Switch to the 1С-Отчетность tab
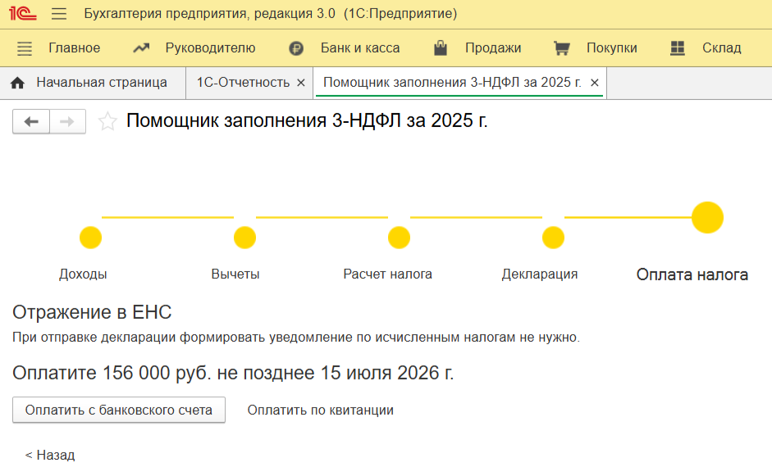772x472 pixels. coord(243,83)
